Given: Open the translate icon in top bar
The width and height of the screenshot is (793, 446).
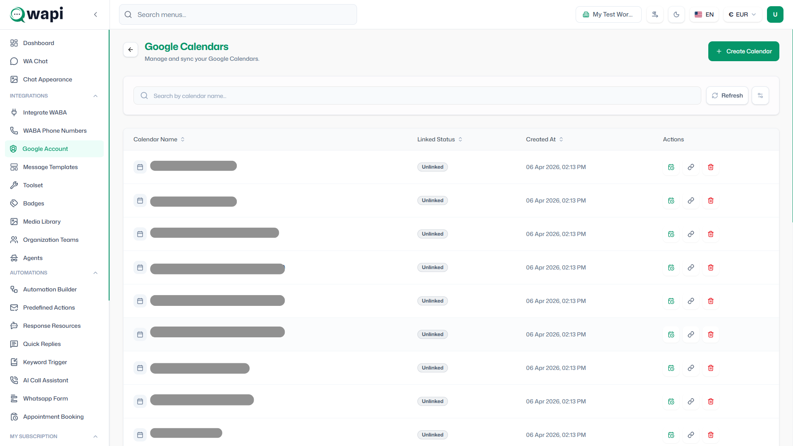Looking at the screenshot, I should pyautogui.click(x=655, y=14).
